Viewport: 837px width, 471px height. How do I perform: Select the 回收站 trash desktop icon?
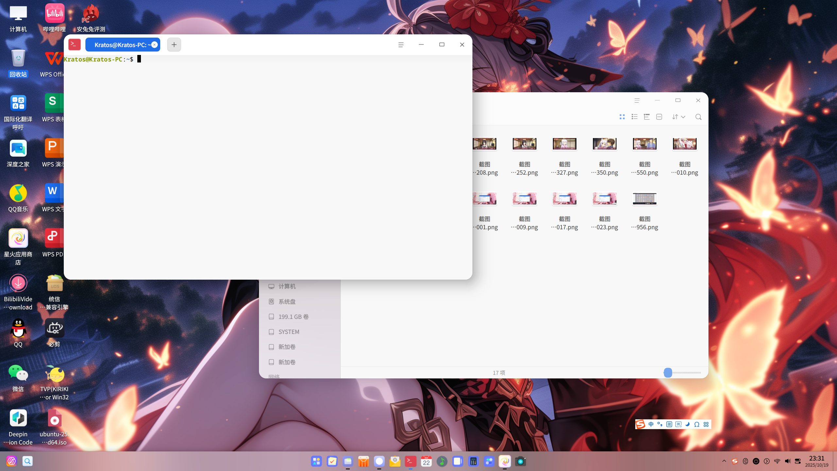tap(18, 63)
